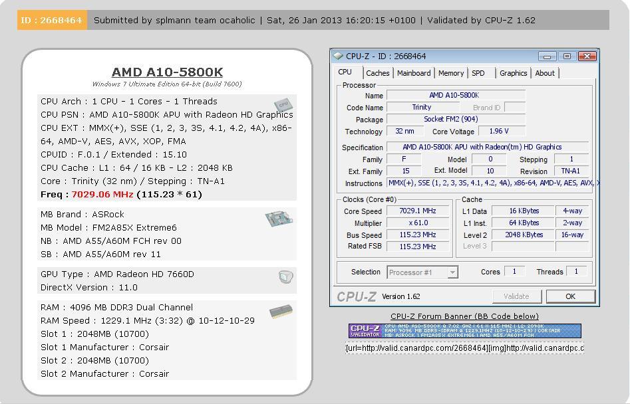The height and width of the screenshot is (404, 630).
Task: Click the Cores count field
Action: 514,272
